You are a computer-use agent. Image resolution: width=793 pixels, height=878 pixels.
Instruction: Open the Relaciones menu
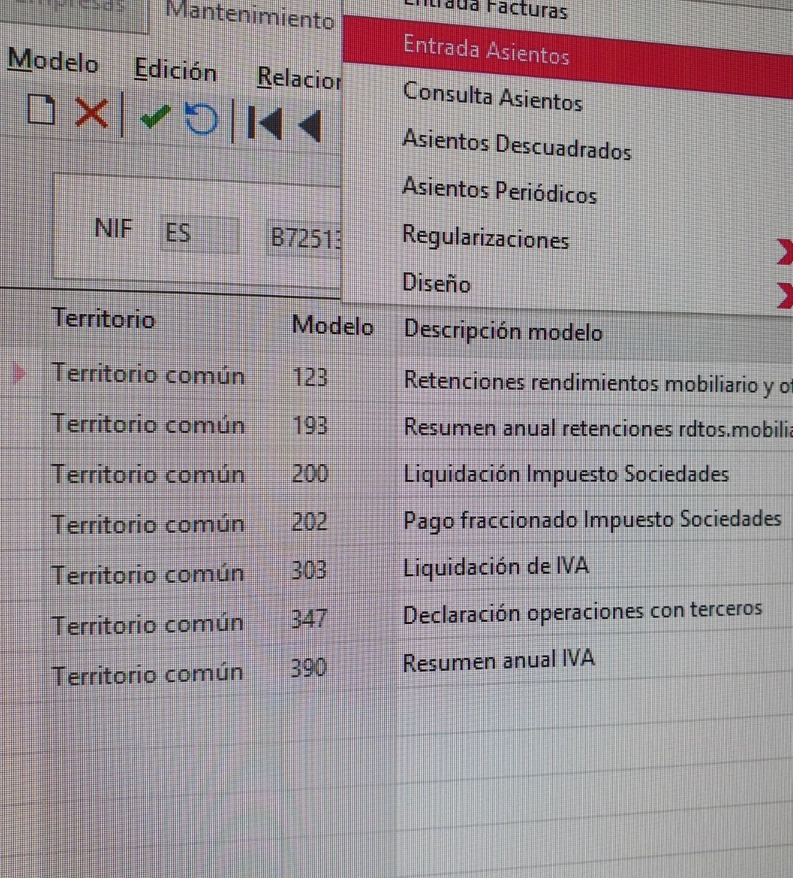tap(299, 79)
